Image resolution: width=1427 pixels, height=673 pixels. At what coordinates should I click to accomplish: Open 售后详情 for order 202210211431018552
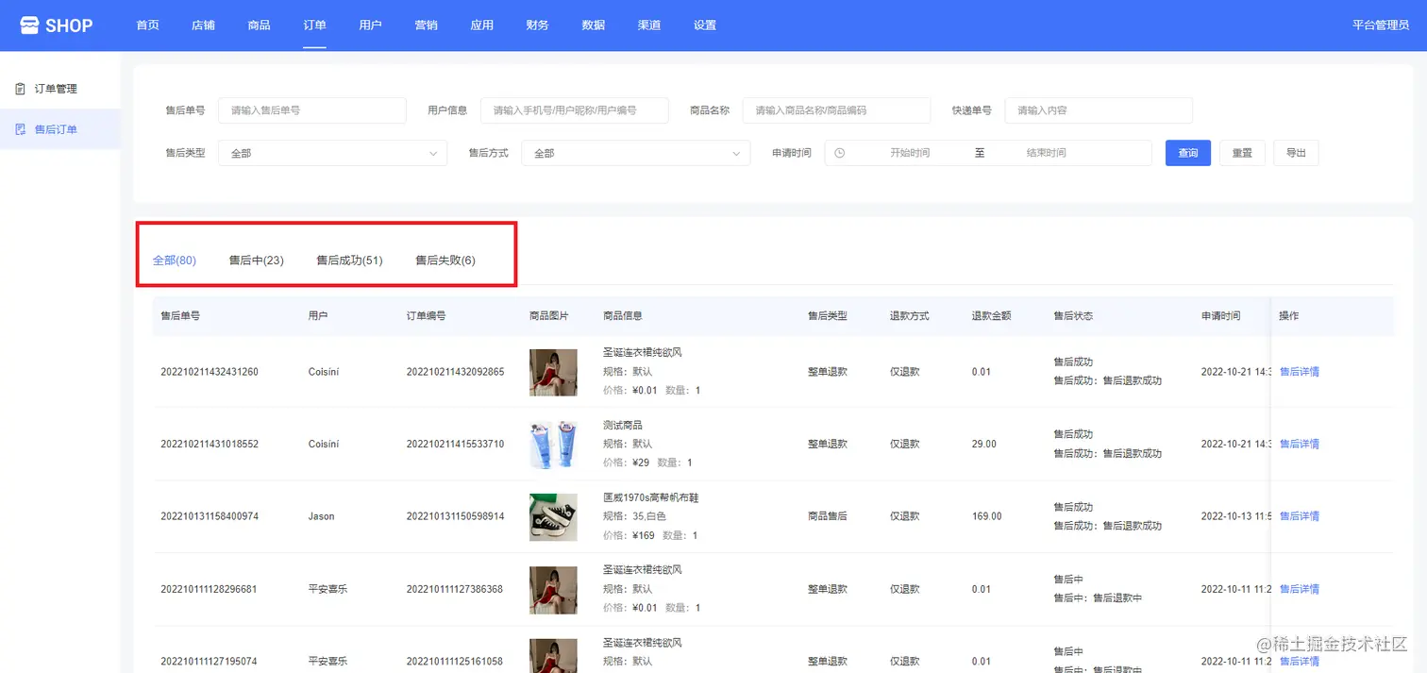(1300, 444)
